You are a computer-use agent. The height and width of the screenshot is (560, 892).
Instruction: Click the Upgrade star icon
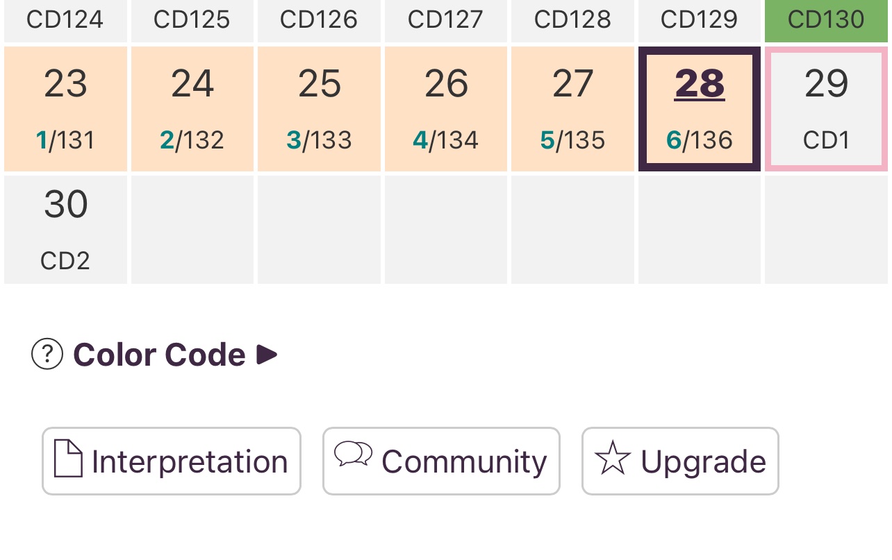(613, 460)
